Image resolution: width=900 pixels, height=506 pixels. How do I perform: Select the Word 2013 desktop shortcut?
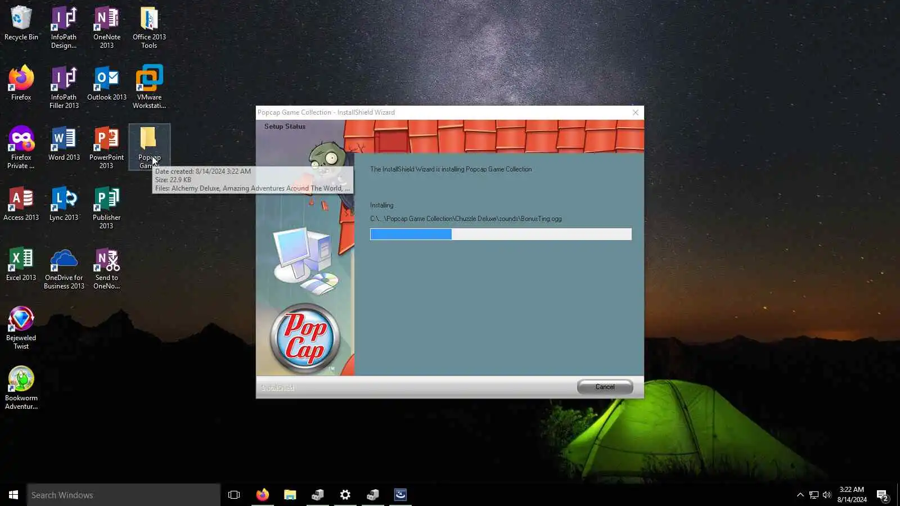pos(64,143)
